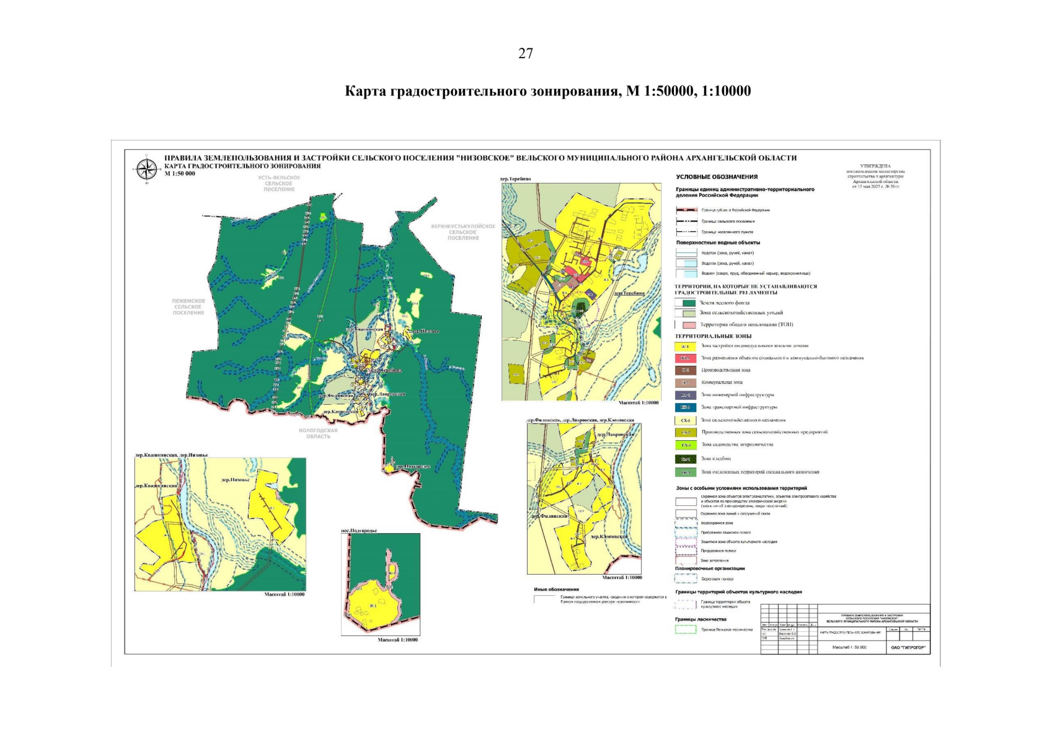Click the yellow Ж-1 residential zone legend symbol
Screen dimensions: 1052x744
[685, 347]
